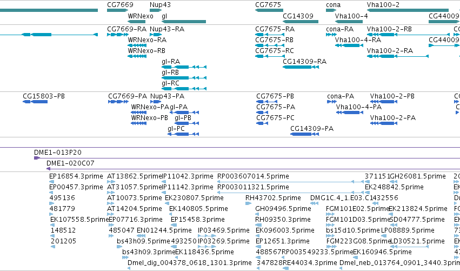Image resolution: width=460 pixels, height=271 pixels.
Task: Click the CG7675 gene label
Action: pyautogui.click(x=268, y=5)
